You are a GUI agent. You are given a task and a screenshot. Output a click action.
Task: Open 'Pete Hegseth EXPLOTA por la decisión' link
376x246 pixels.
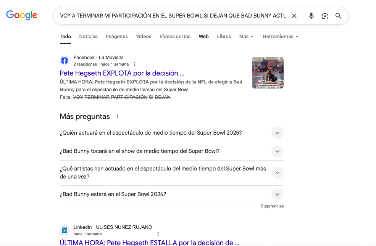[122, 73]
